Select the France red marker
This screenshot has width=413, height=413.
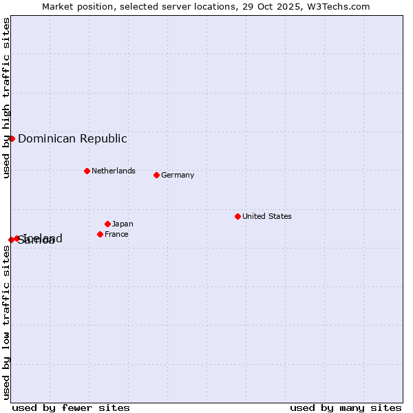(100, 234)
